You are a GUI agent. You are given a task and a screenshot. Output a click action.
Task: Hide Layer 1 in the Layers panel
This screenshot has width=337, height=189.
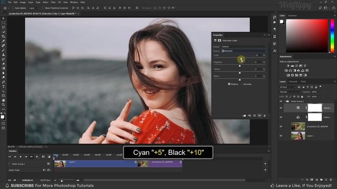[x=281, y=136]
